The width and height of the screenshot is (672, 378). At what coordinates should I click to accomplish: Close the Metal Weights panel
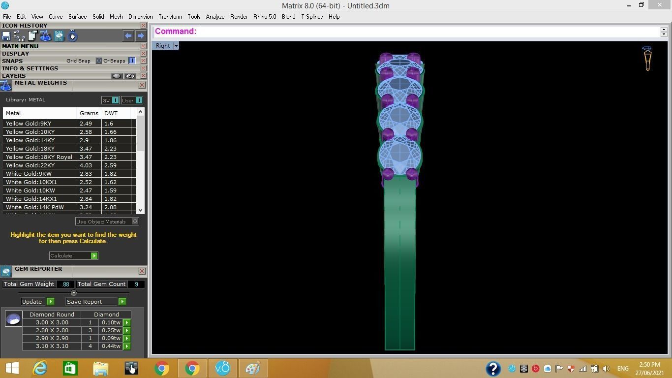(142, 85)
